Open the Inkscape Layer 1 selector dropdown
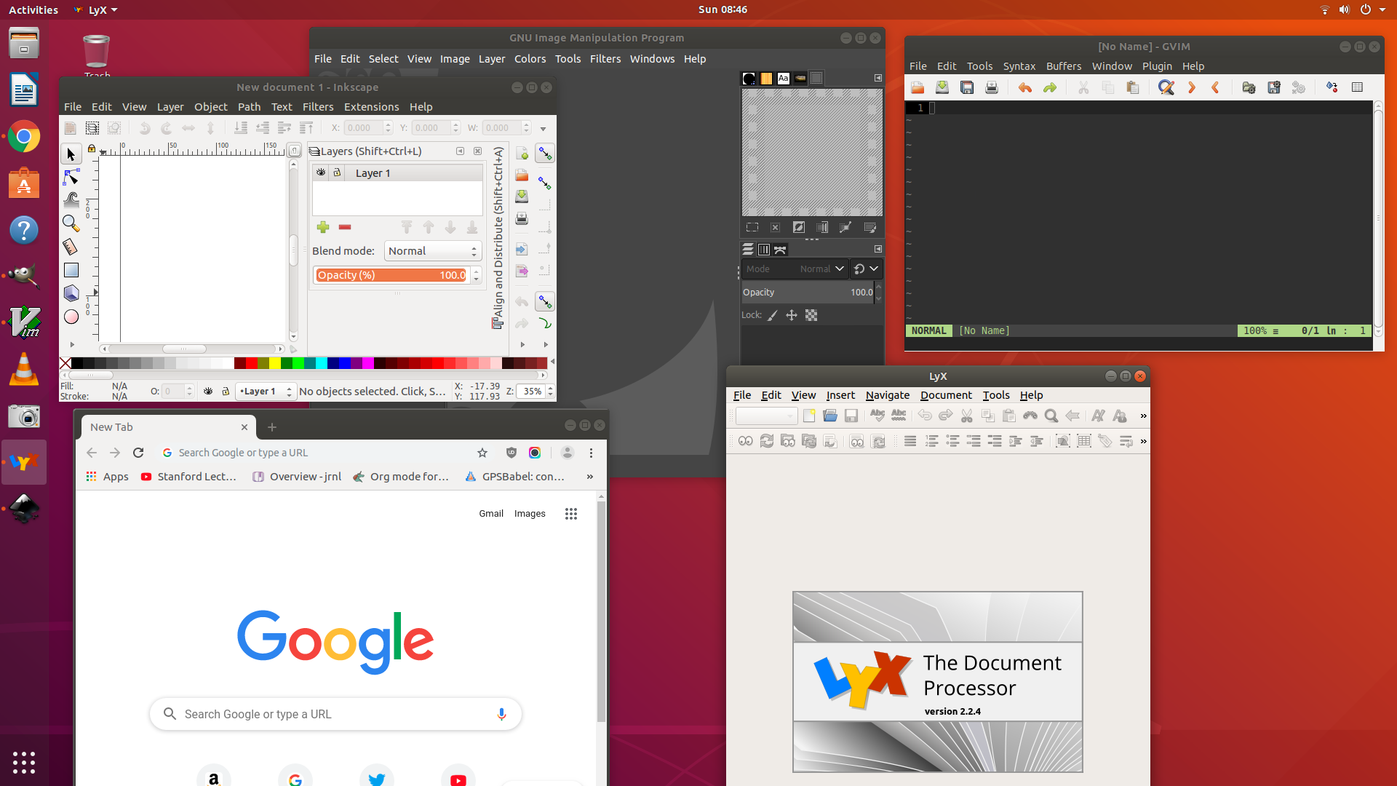Image resolution: width=1397 pixels, height=786 pixels. (x=266, y=391)
